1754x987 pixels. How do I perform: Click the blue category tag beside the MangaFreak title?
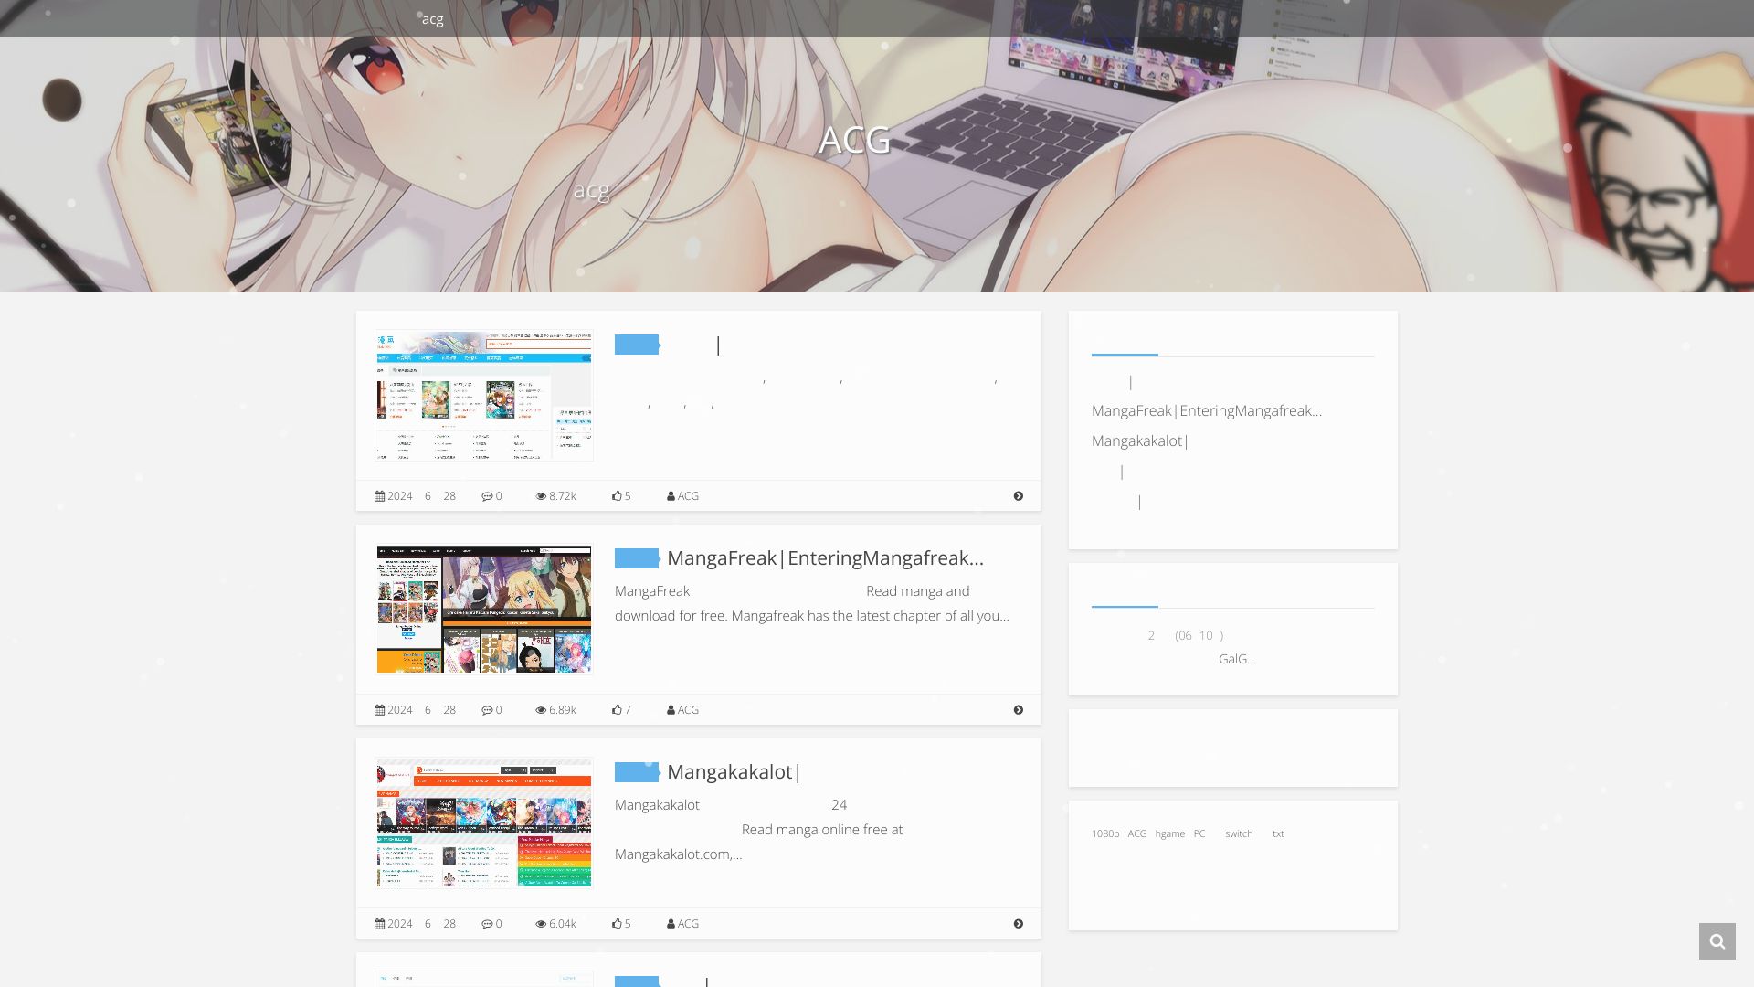coord(637,558)
